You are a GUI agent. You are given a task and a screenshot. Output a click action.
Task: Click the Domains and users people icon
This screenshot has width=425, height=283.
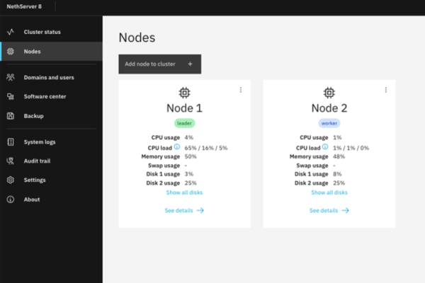click(11, 77)
